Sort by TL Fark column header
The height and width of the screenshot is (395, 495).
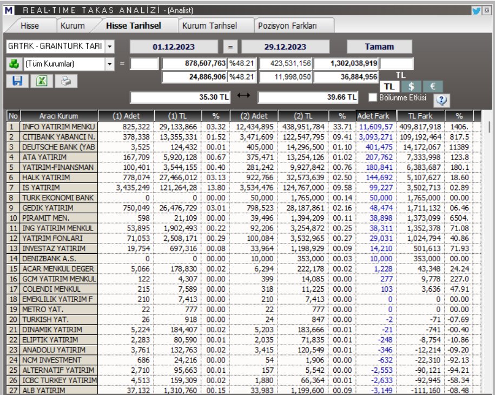tap(420, 116)
